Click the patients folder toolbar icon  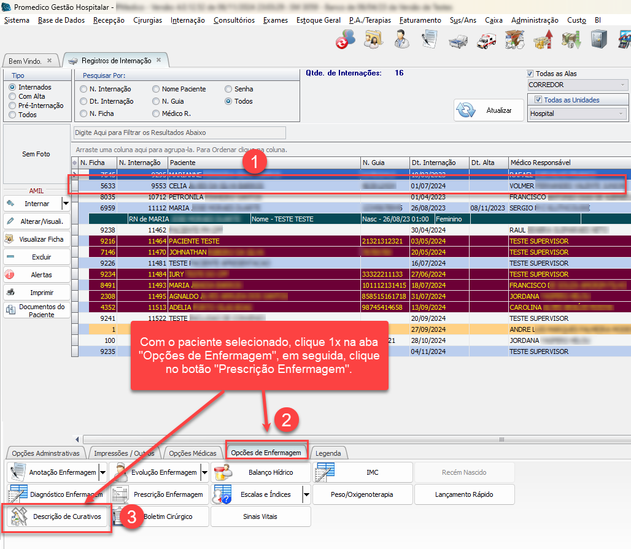click(373, 40)
